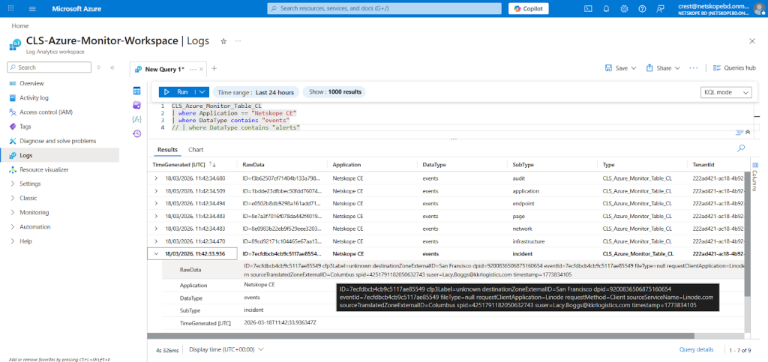Screen dimensions: 768x362
Task: Switch to the Chart tab
Action: point(196,150)
